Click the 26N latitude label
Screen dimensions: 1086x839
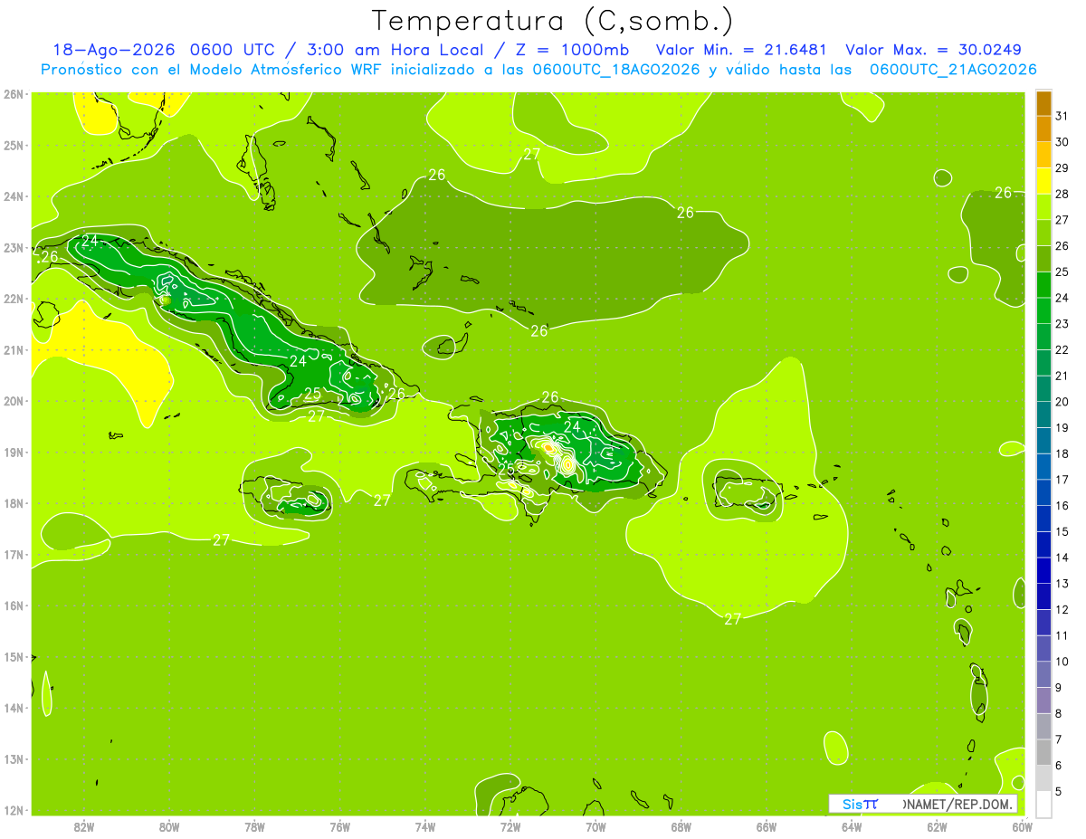click(x=13, y=94)
